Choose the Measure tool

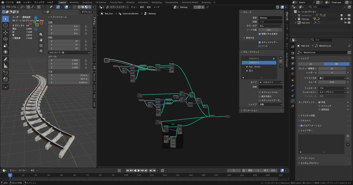(6, 66)
